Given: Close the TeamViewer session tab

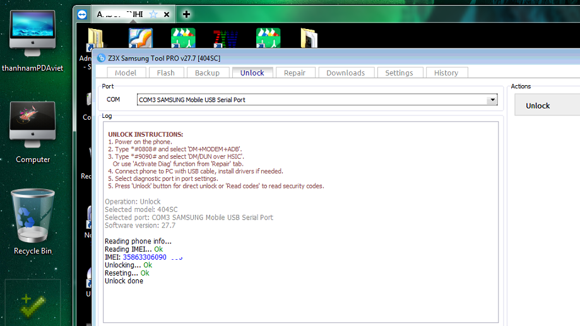Looking at the screenshot, I should pos(167,15).
